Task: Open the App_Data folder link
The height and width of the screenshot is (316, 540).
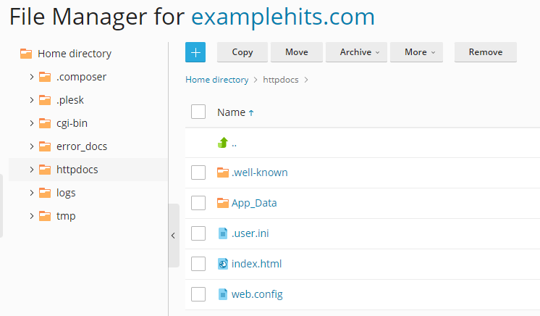Action: pyautogui.click(x=254, y=203)
